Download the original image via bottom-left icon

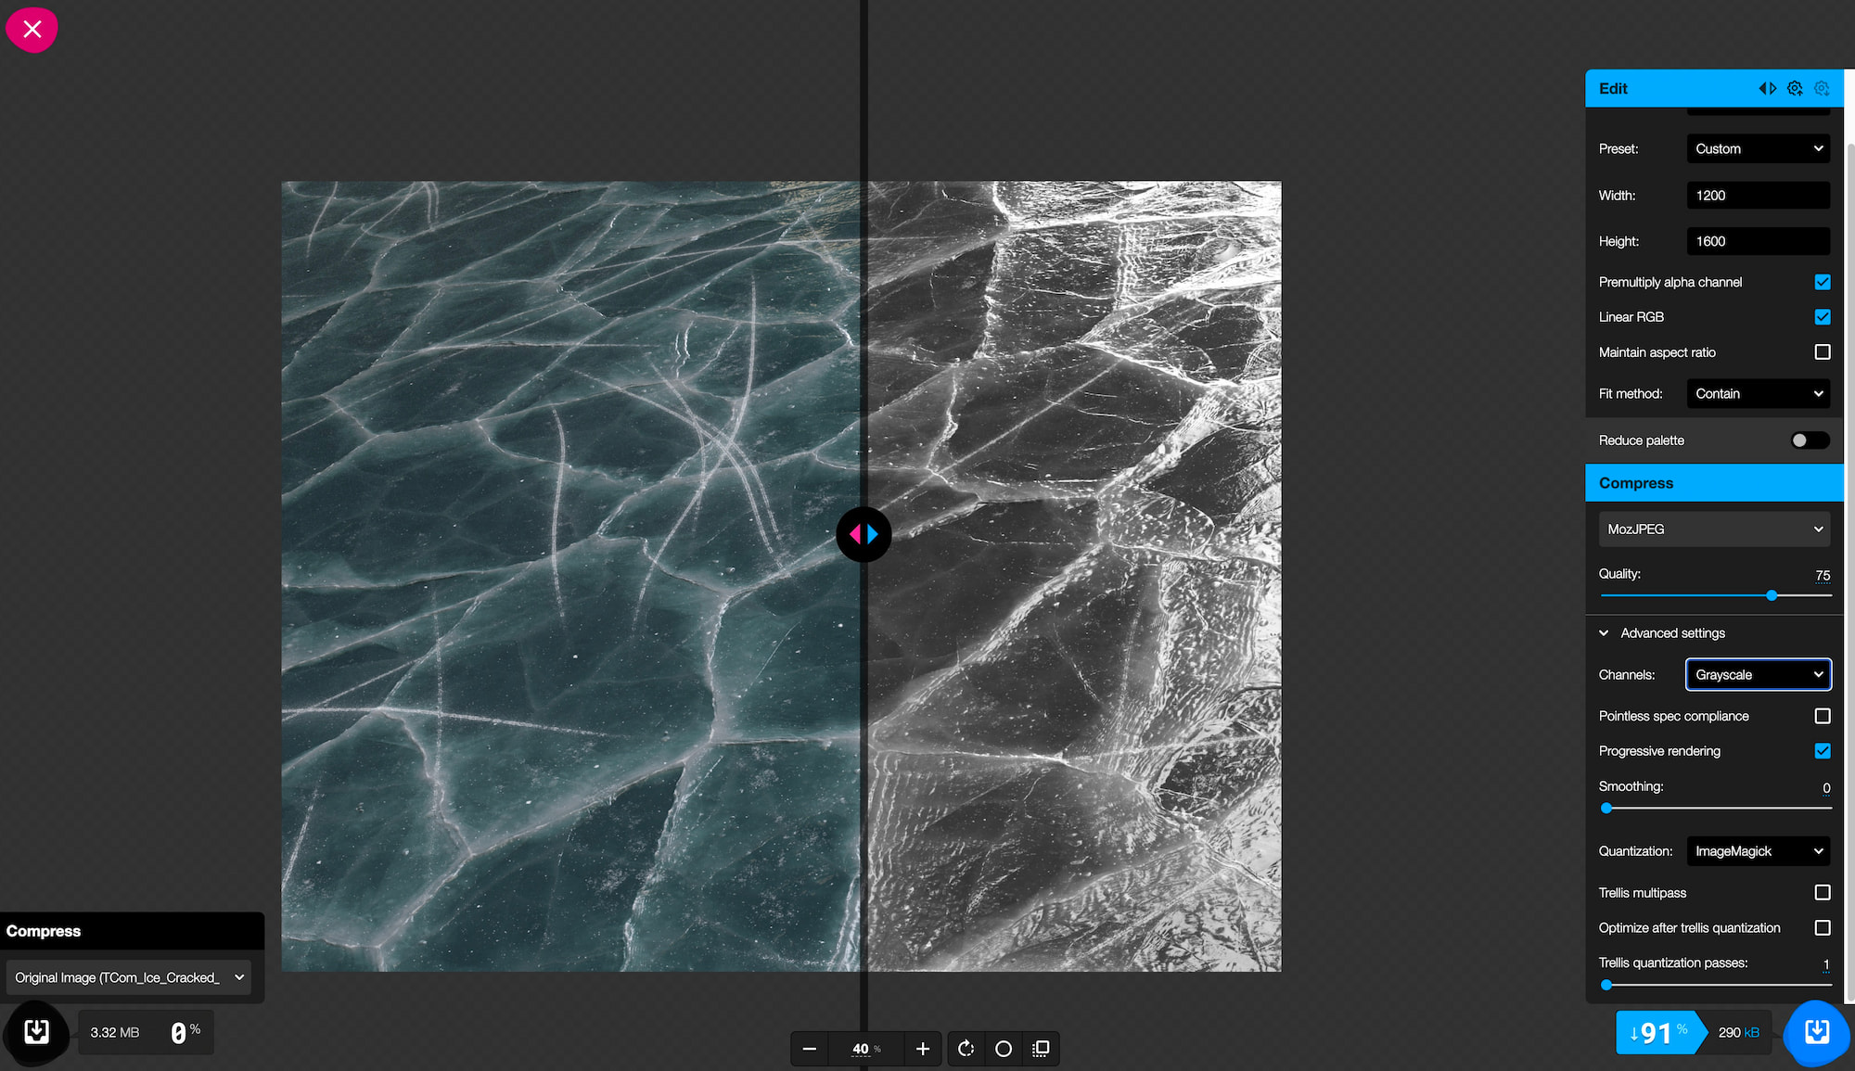pyautogui.click(x=36, y=1032)
